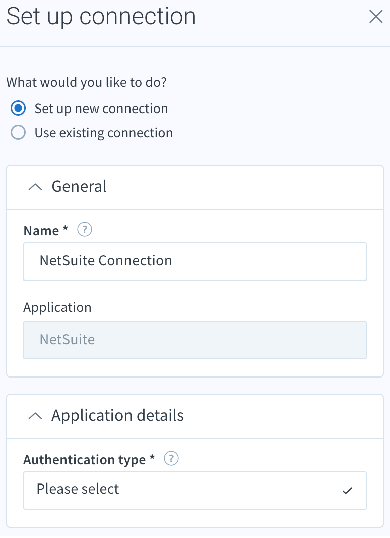Click the 'Use existing connection' label text

tap(103, 133)
